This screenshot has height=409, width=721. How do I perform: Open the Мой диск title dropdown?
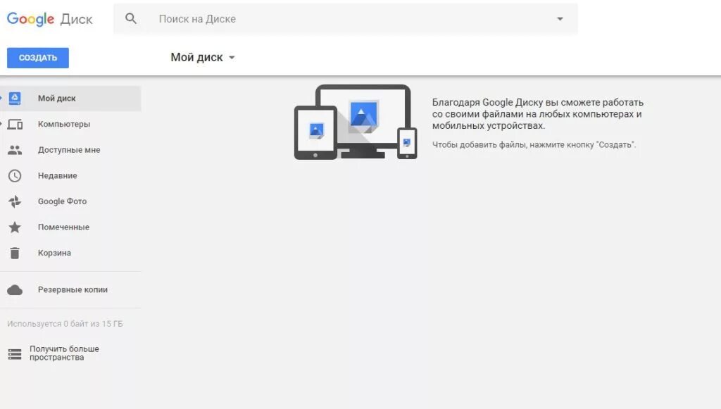pyautogui.click(x=203, y=58)
